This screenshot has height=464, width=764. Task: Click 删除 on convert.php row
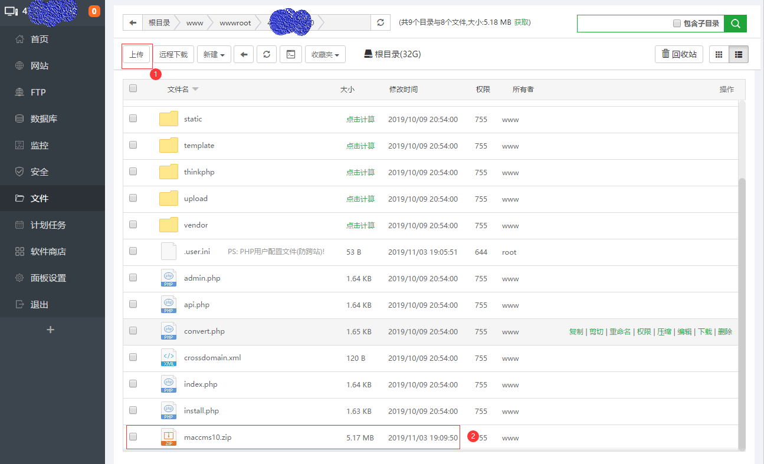(x=725, y=332)
